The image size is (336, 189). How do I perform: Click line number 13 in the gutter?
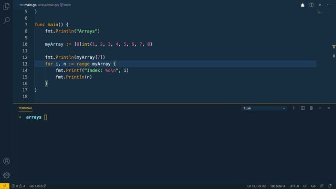click(x=25, y=64)
